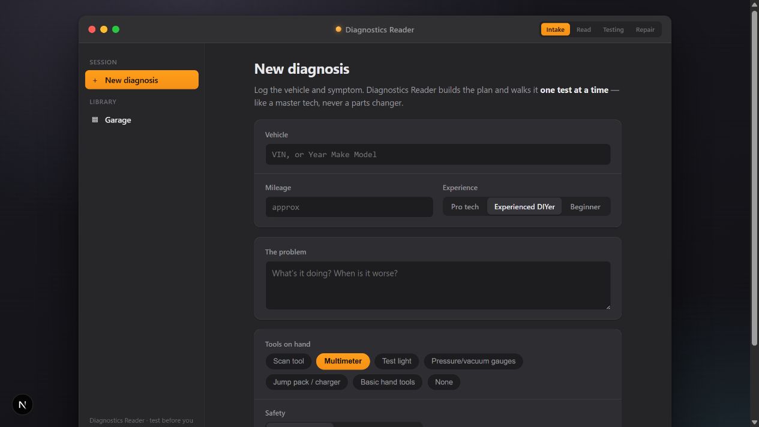
Task: Open the Read tab
Action: pyautogui.click(x=584, y=29)
